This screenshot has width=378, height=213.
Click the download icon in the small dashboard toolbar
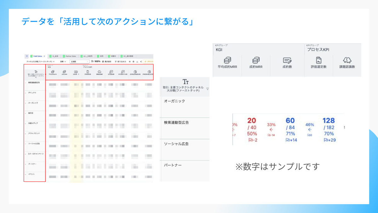click(x=137, y=62)
